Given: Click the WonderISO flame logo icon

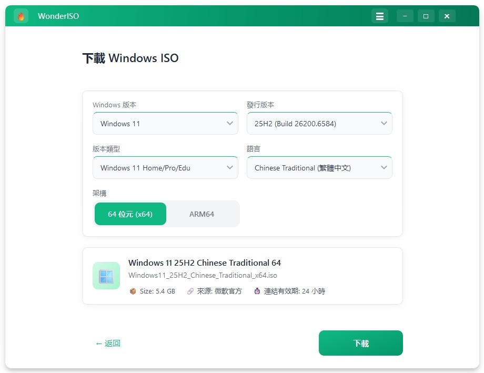Looking at the screenshot, I should (21, 16).
